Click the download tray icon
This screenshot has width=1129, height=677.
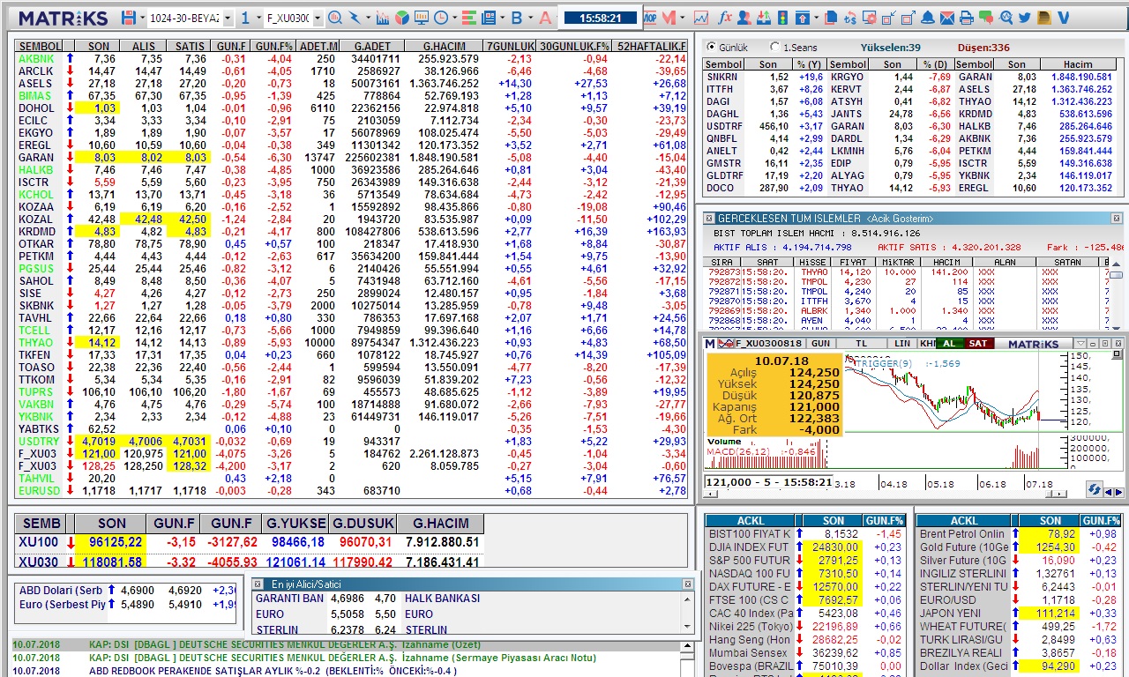[764, 18]
